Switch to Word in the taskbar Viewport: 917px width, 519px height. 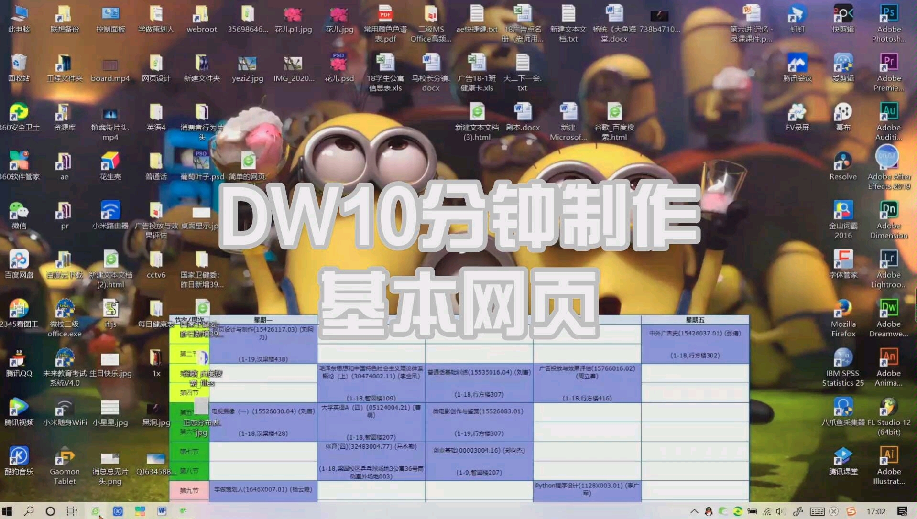click(x=162, y=511)
